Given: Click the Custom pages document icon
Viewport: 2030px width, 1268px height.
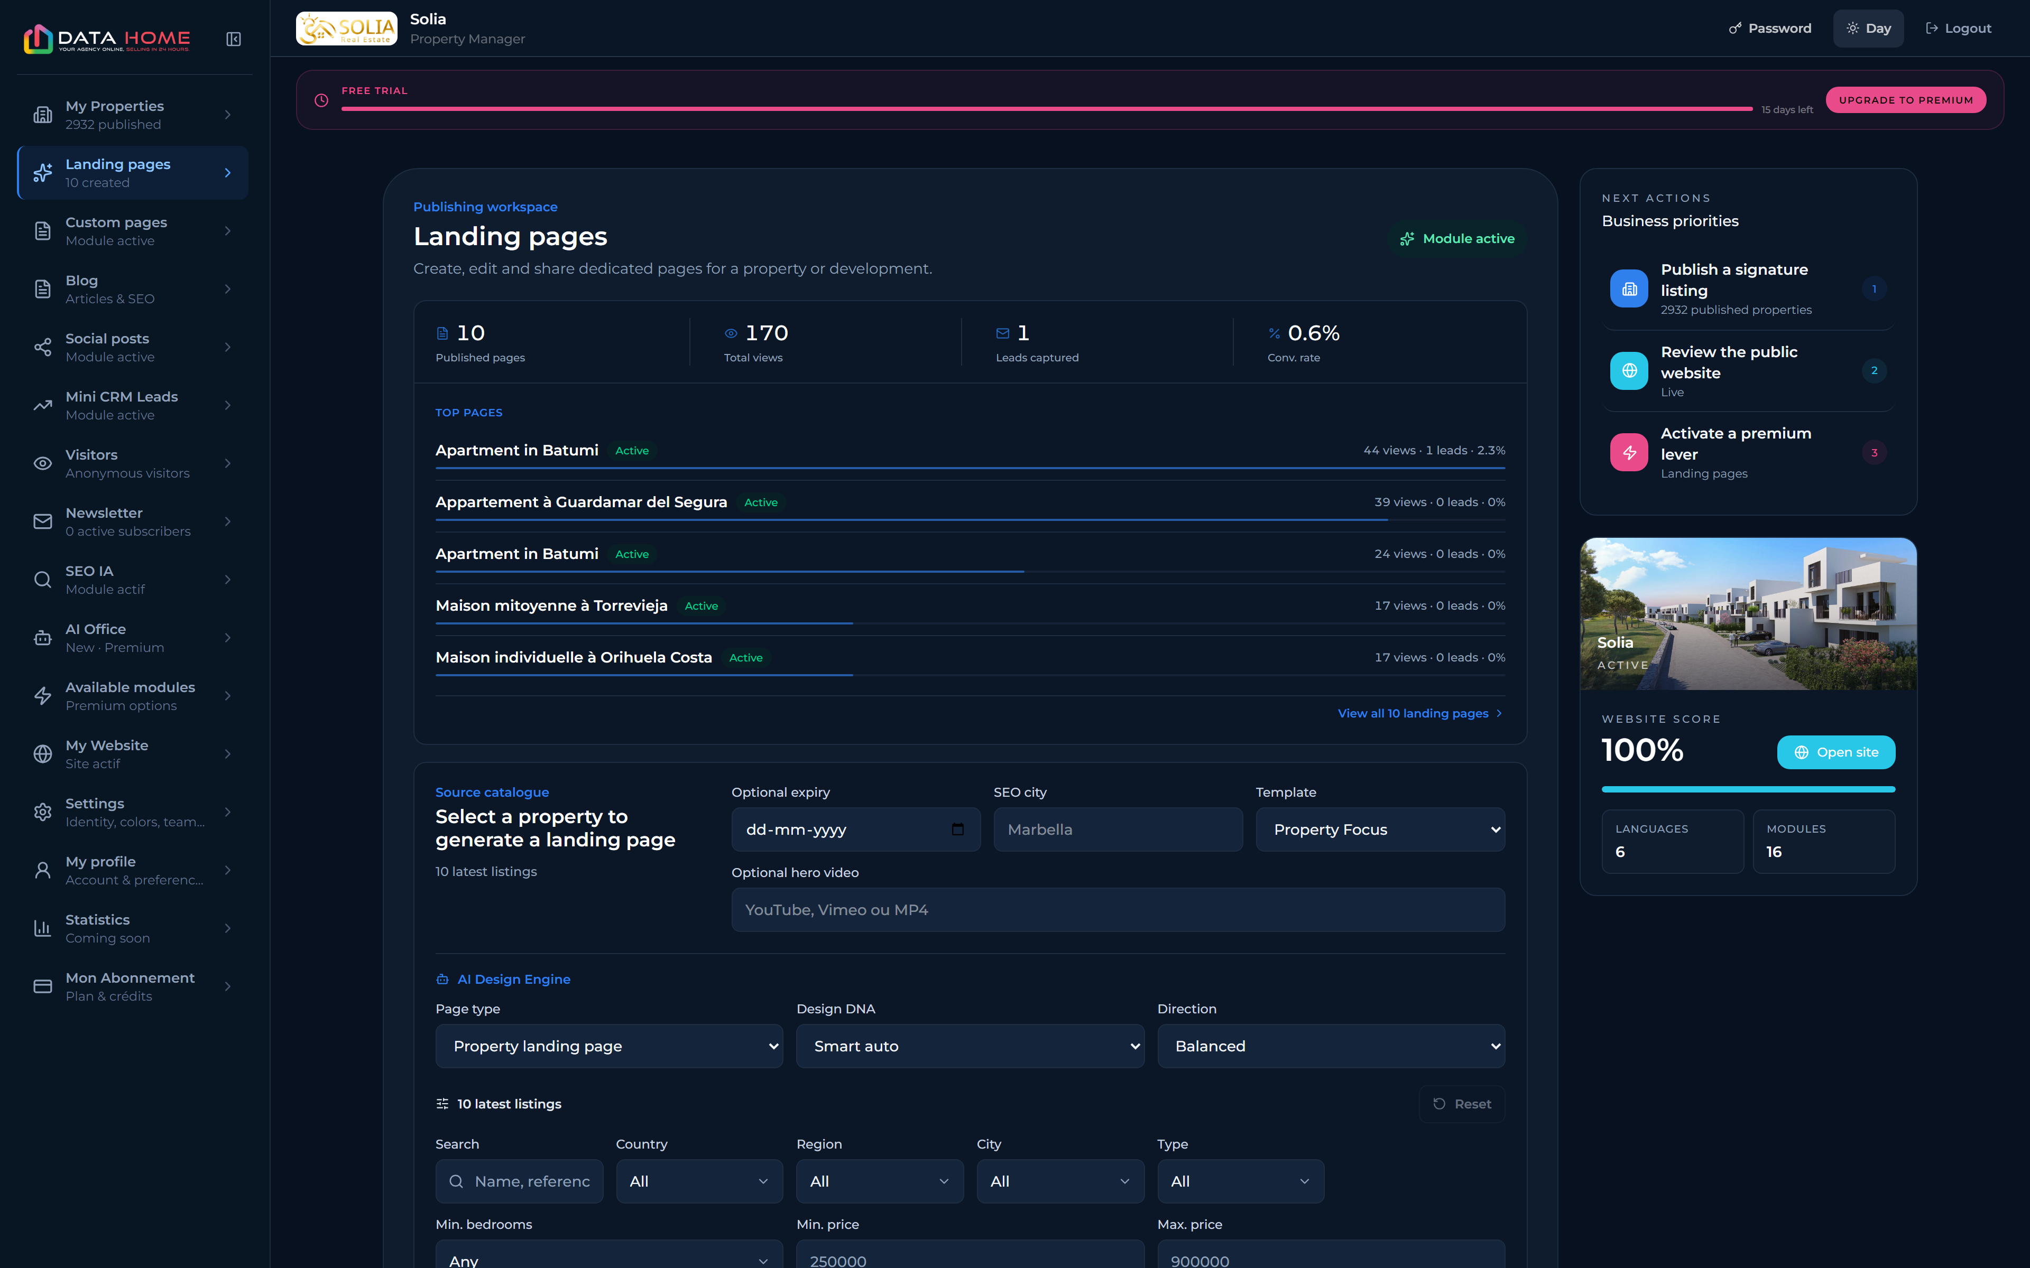Looking at the screenshot, I should coord(43,231).
